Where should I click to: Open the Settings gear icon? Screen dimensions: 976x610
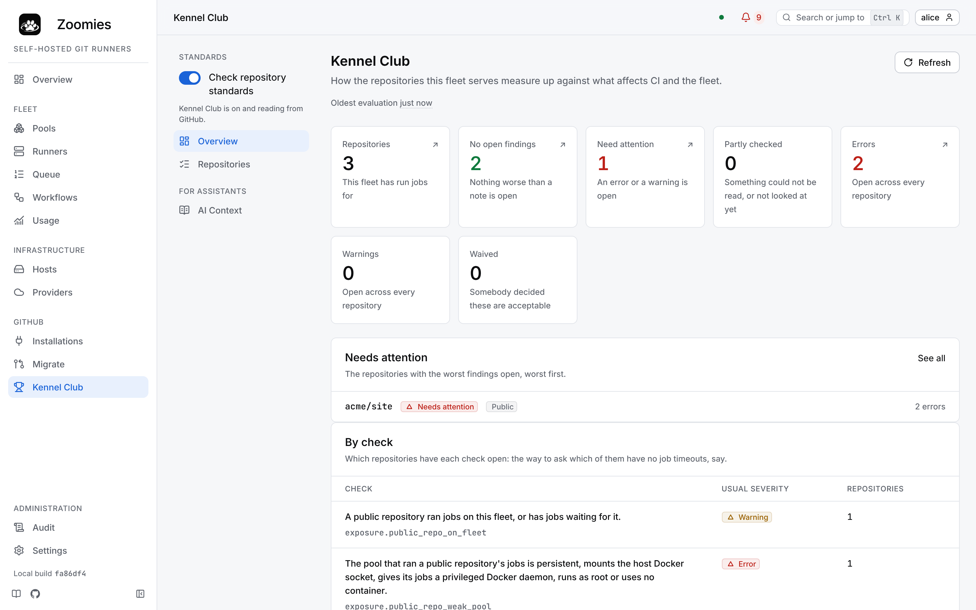tap(19, 550)
